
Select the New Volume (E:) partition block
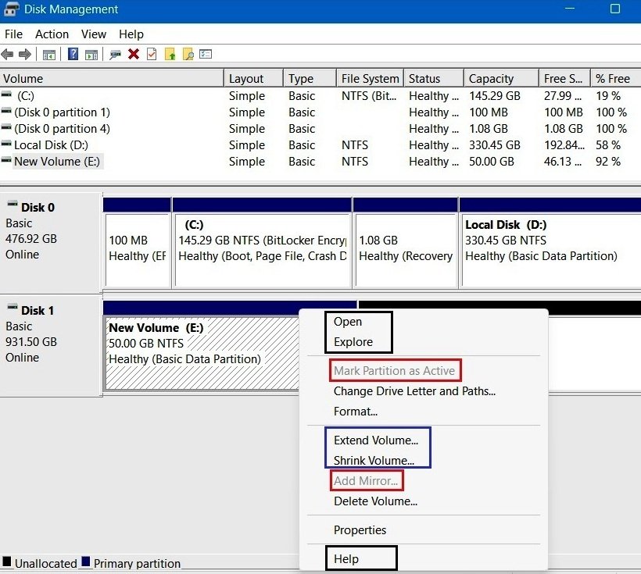coord(202,353)
